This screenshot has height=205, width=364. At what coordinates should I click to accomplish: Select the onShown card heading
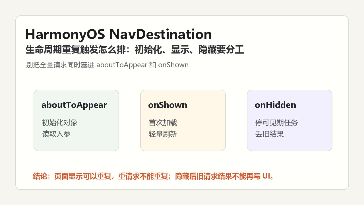pos(167,105)
